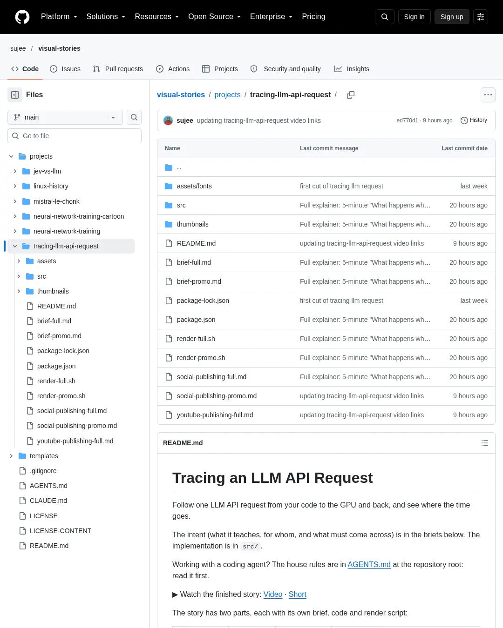Copy path icon after tracing-llm-api-request

(x=351, y=95)
